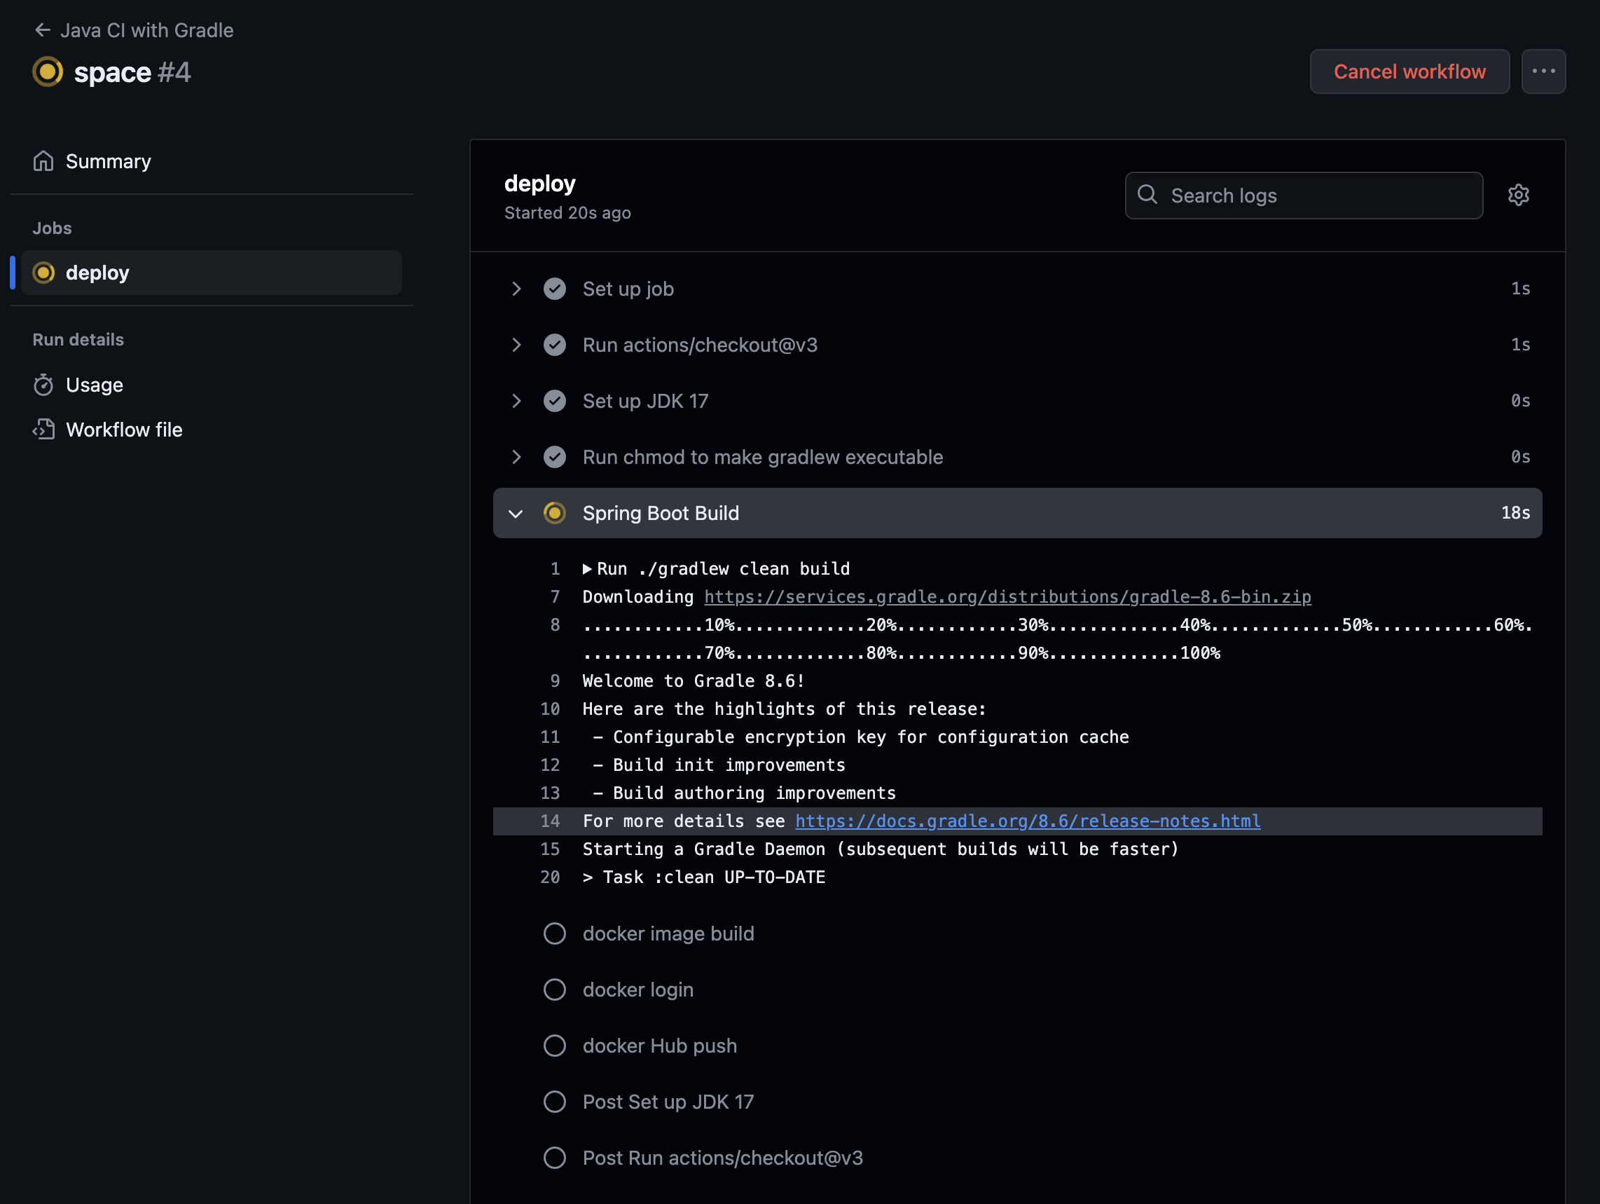Open the log settings gear icon
The height and width of the screenshot is (1204, 1600).
click(1517, 196)
